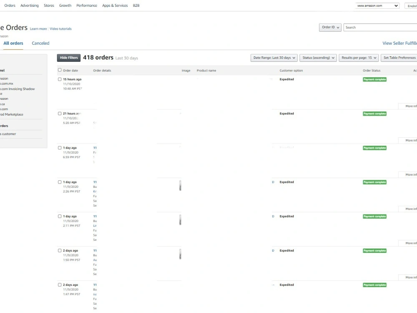Open More info for 2:11 PM order

[408, 243]
